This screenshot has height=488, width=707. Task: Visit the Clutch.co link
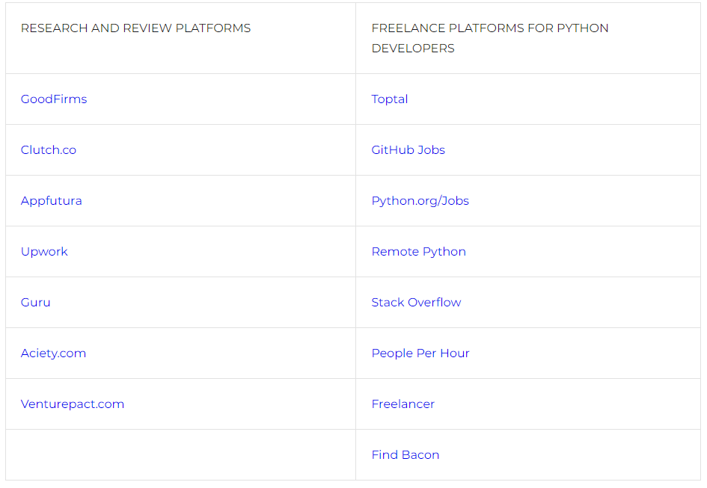(48, 150)
